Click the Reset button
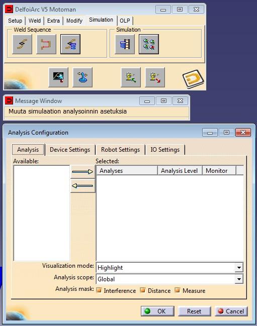The width and height of the screenshot is (257, 326). pyautogui.click(x=194, y=311)
